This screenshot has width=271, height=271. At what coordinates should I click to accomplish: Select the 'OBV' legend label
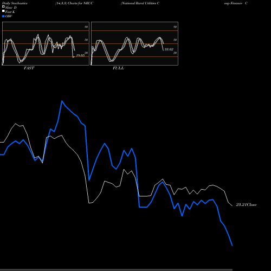click(x=9, y=16)
